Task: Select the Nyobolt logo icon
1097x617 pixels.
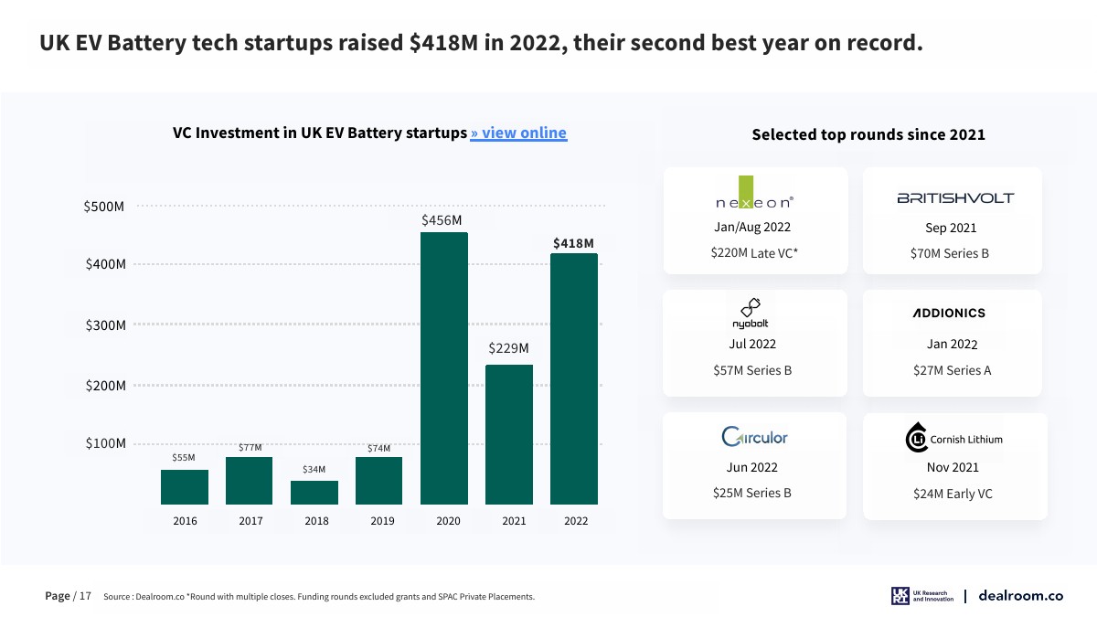Action: coord(751,313)
